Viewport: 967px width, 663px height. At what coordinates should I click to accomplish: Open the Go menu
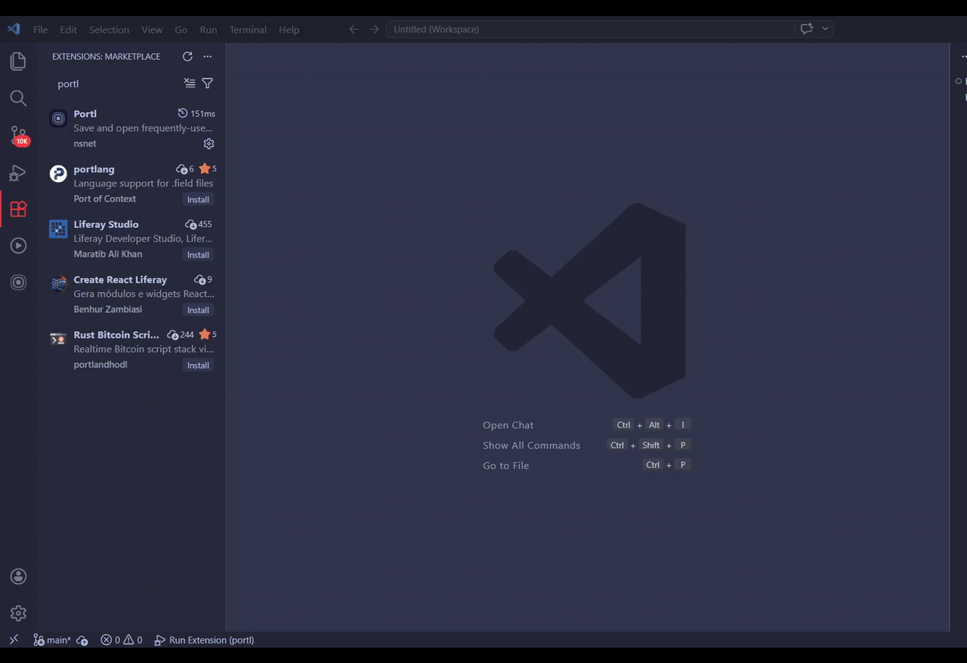181,29
